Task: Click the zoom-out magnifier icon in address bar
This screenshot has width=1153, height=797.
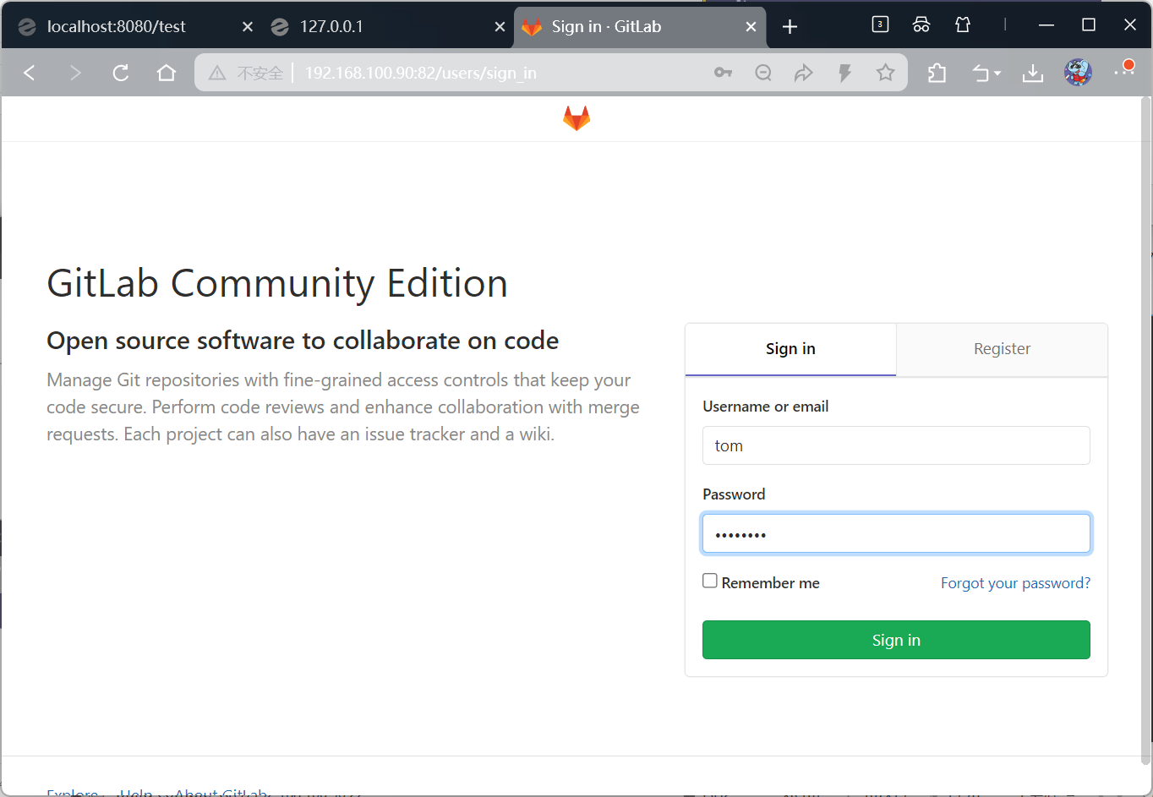Action: (x=763, y=73)
